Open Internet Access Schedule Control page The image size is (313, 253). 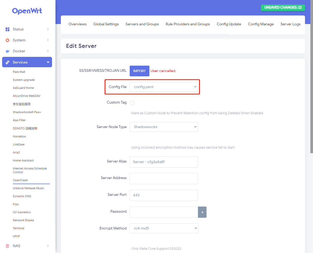[30, 170]
